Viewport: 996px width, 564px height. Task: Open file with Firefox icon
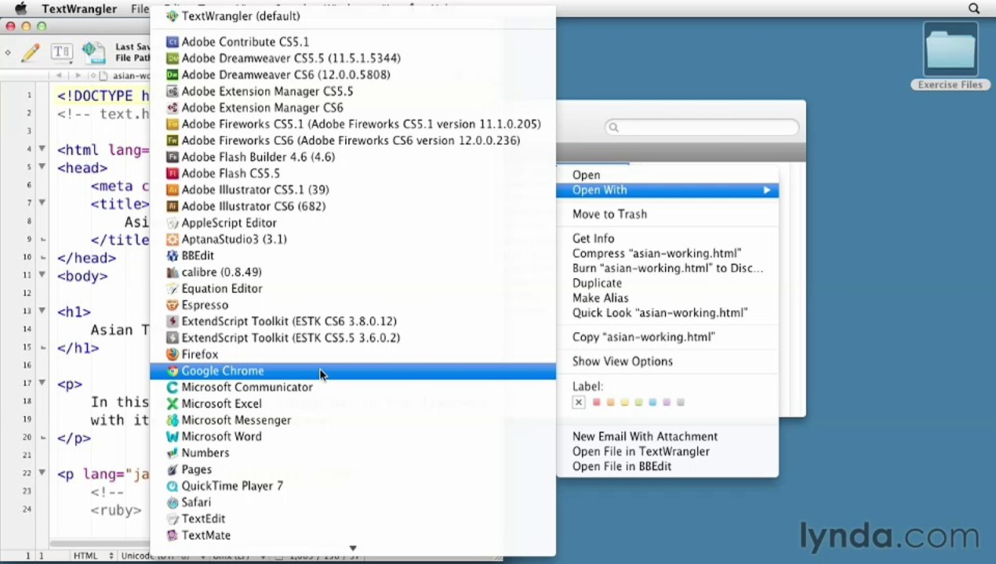tap(173, 354)
